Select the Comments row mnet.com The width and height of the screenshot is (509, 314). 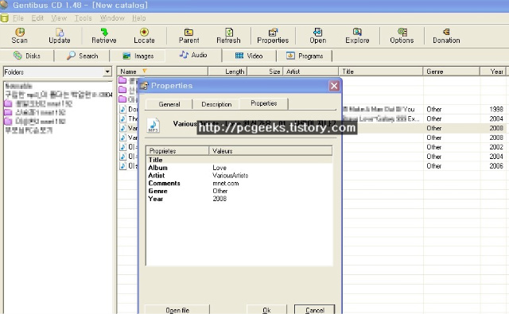239,184
